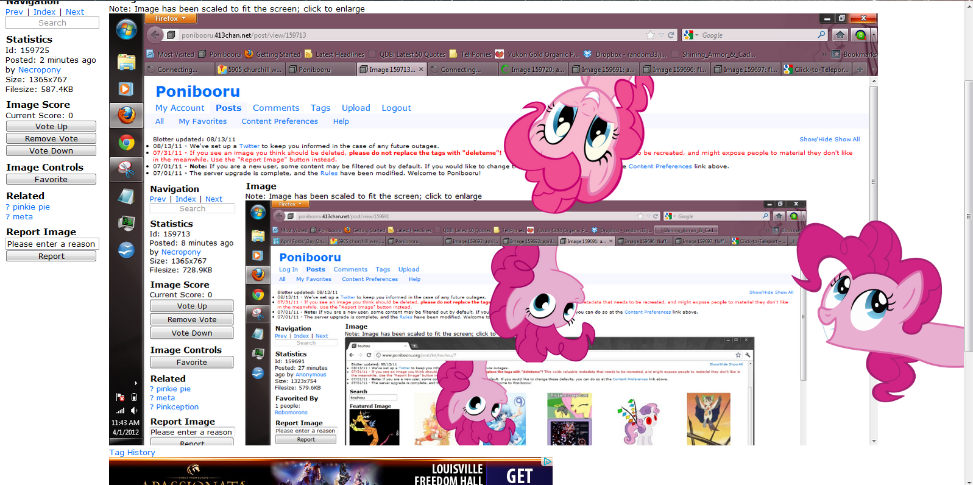Click the outermost Report Image reason field
Image resolution: width=973 pixels, height=485 pixels.
(x=52, y=244)
